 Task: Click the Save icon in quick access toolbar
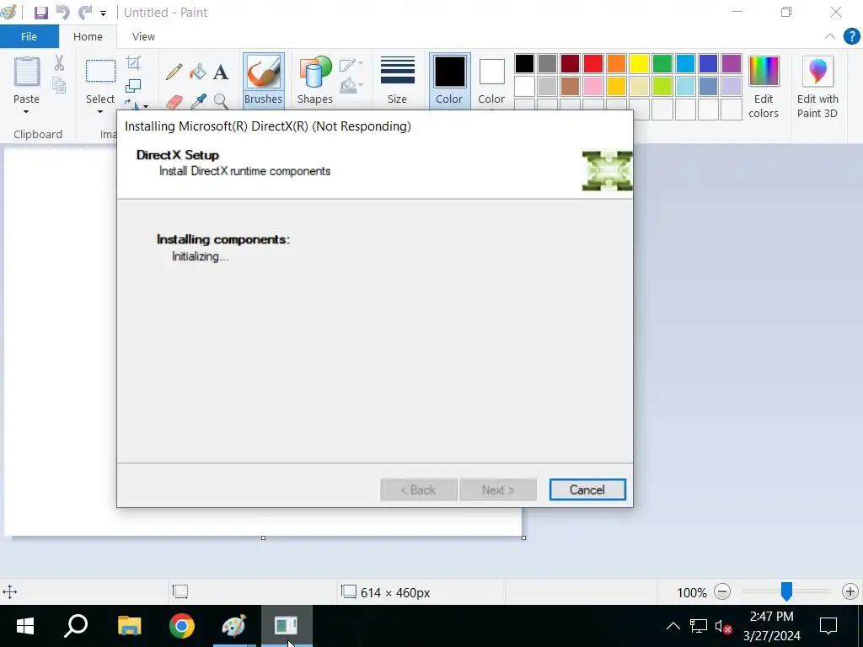click(x=40, y=12)
